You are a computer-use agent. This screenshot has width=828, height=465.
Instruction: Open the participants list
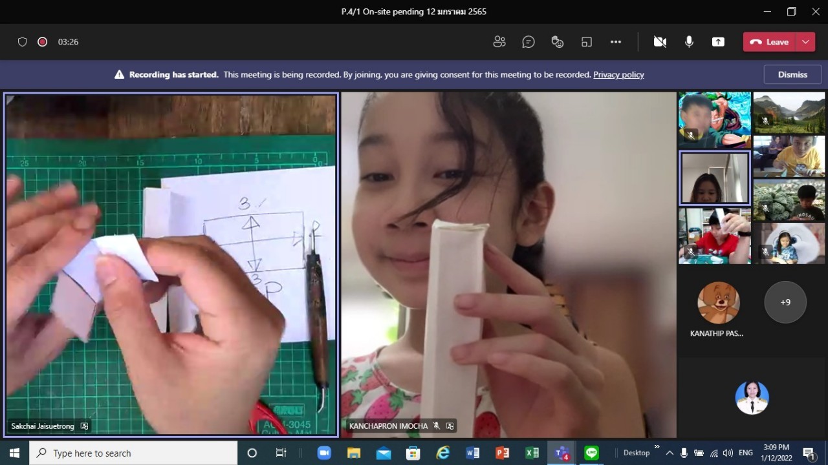pyautogui.click(x=499, y=42)
